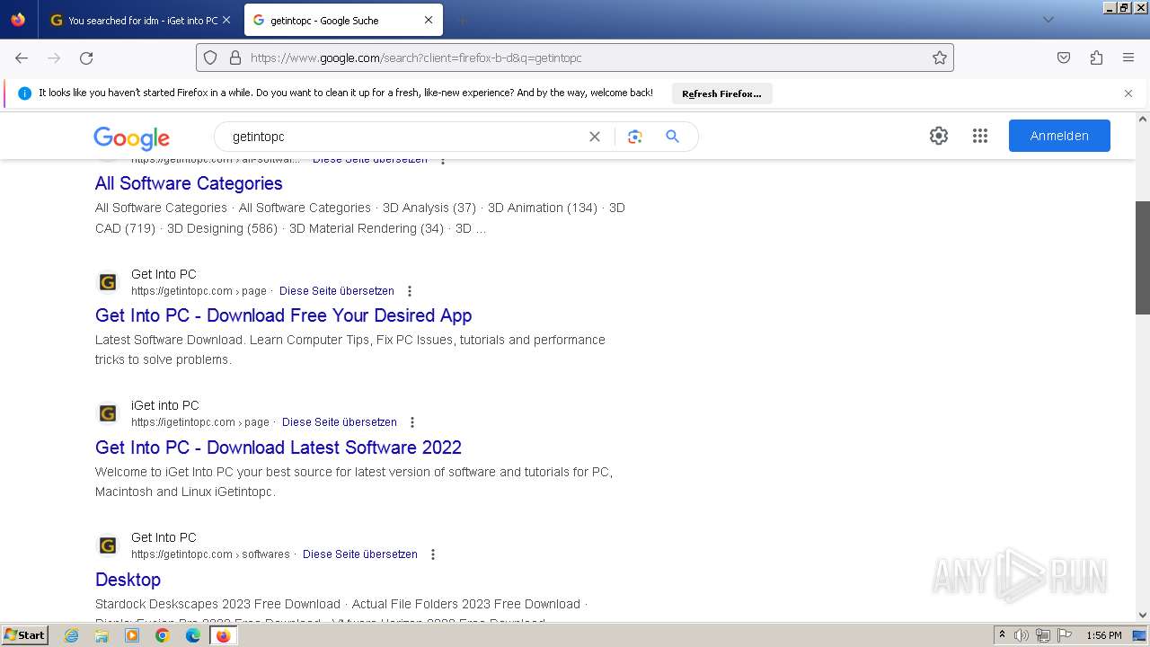Reload the current page
This screenshot has height=647, width=1150.
pyautogui.click(x=86, y=58)
